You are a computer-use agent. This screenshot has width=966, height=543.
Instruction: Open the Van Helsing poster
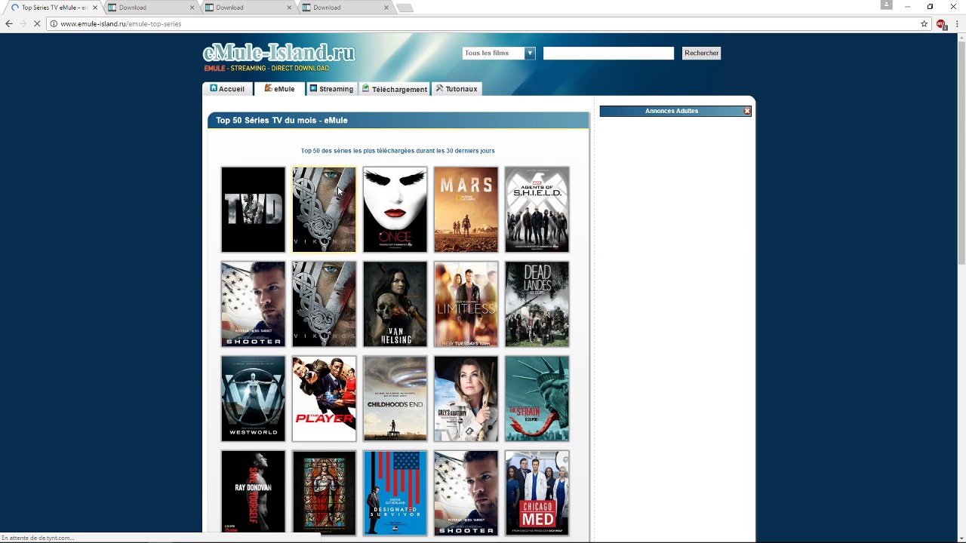click(395, 305)
